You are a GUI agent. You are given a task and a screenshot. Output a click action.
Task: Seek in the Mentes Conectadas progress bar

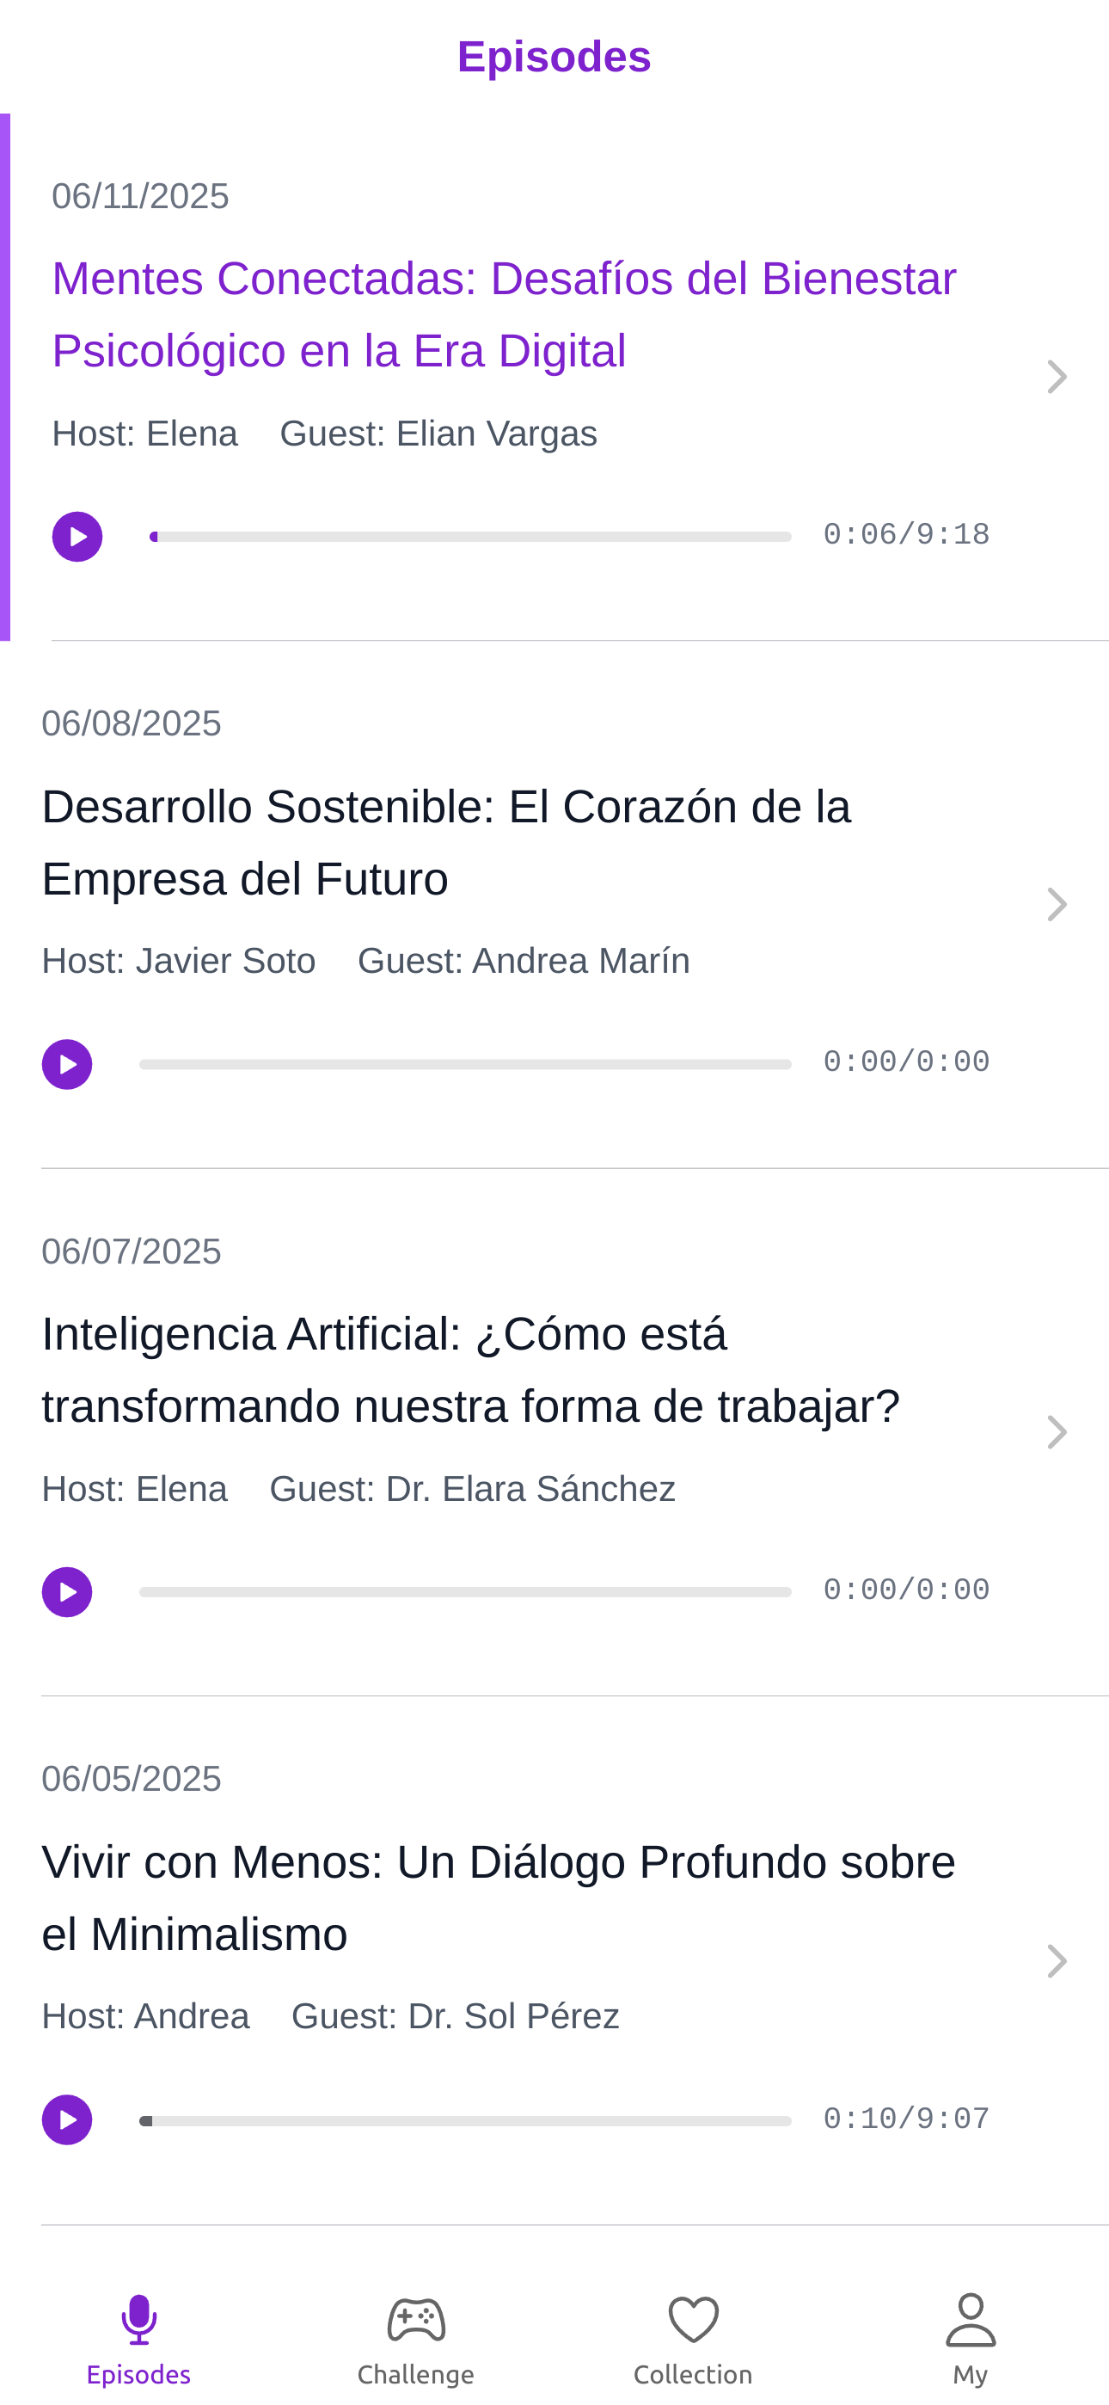pos(470,537)
